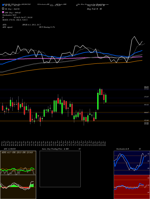
Task: Click the tallest green candlestick in the price chart
Action: coord(98,101)
